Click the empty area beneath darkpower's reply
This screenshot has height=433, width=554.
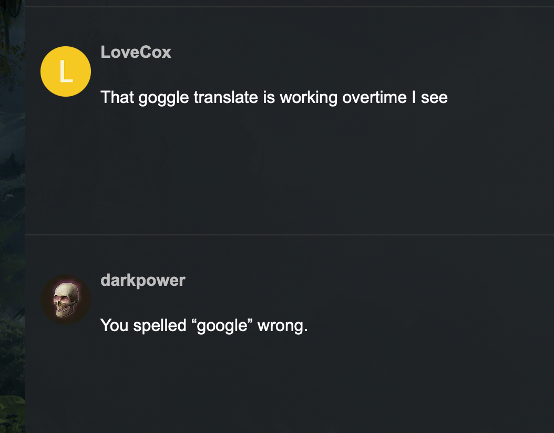[x=273, y=389]
